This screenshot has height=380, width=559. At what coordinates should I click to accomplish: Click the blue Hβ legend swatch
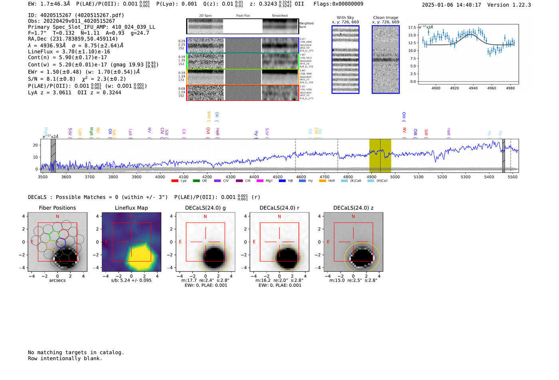[282, 181]
